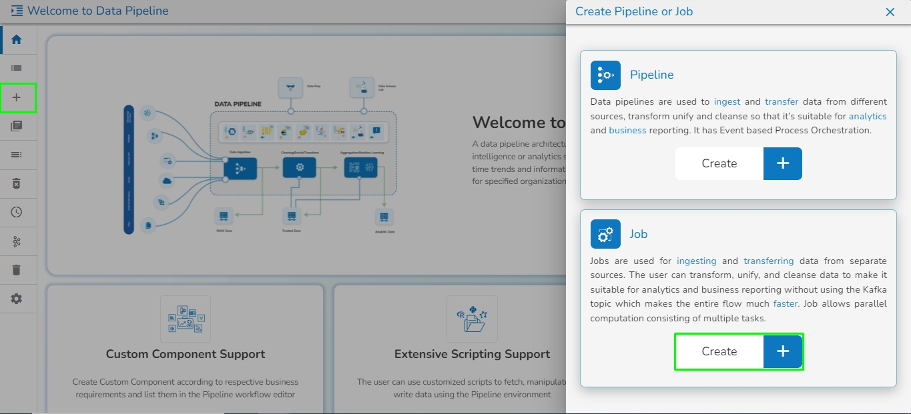
Task: Open the 'analytics' link in Pipeline card
Action: pos(868,116)
